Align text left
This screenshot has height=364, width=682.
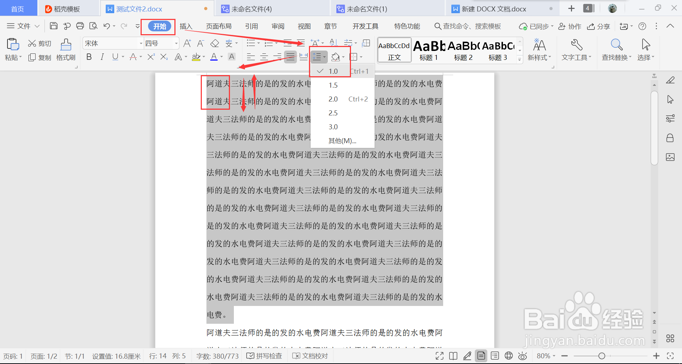pos(251,57)
